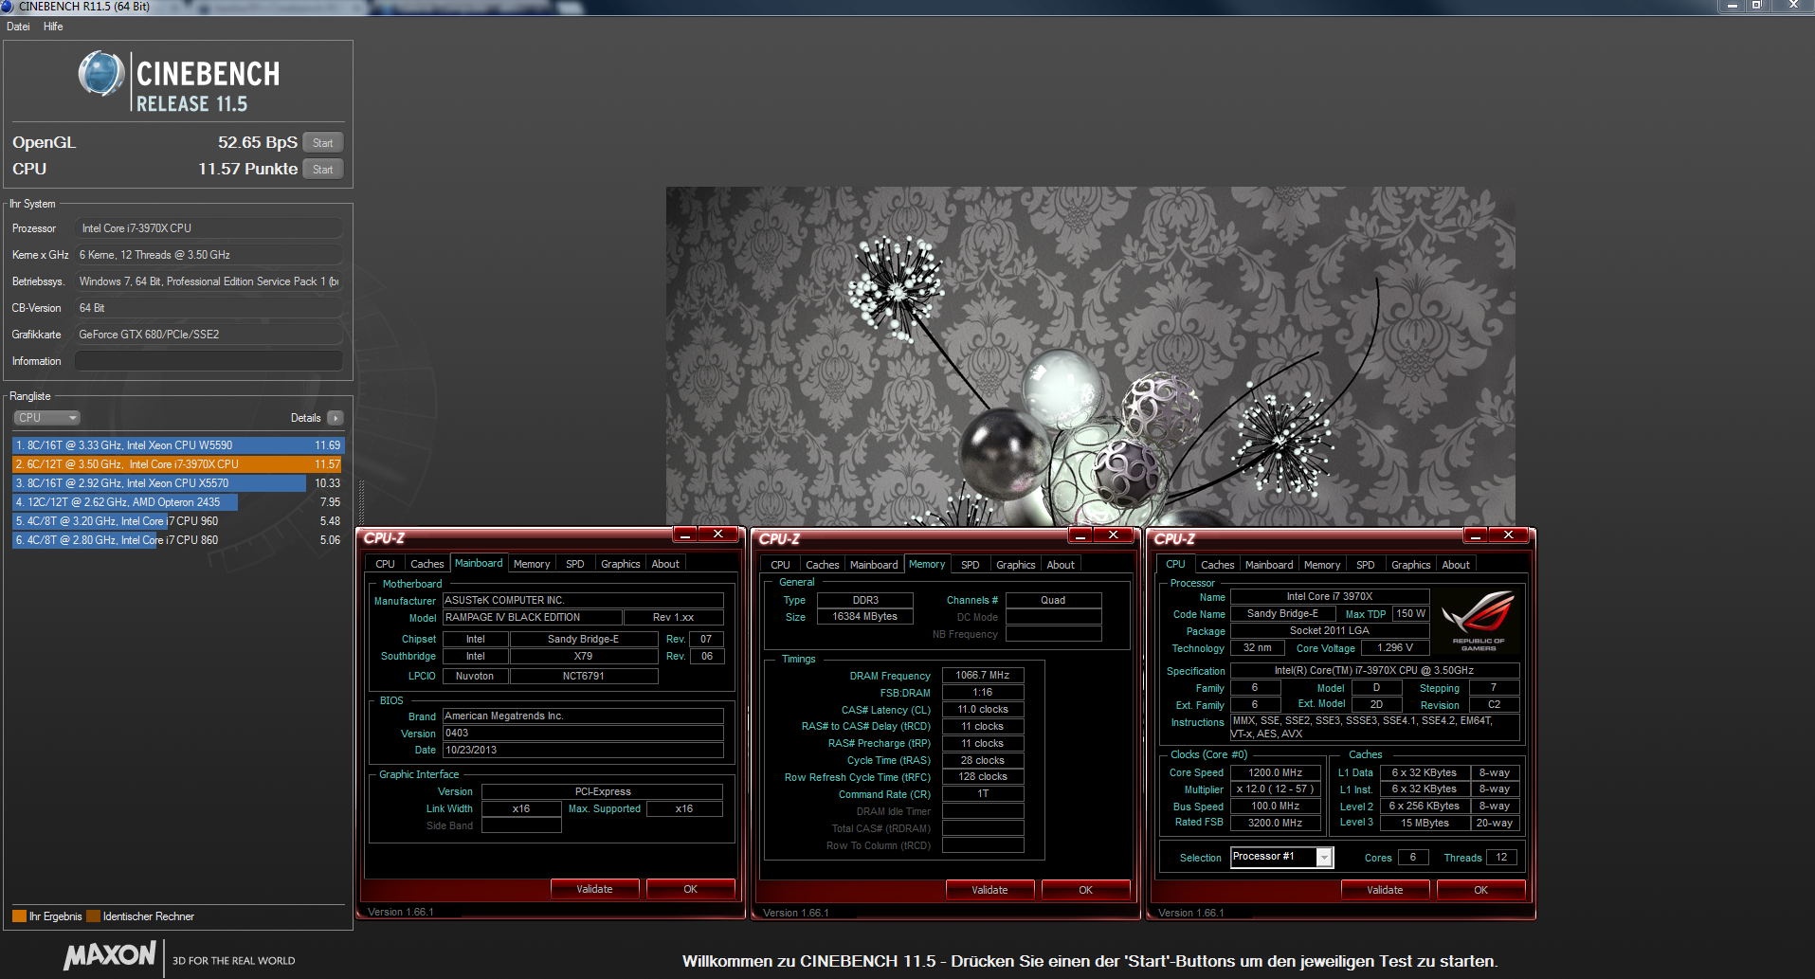Open Graphics tab in Memory CPU-Z window
The width and height of the screenshot is (1815, 979).
[x=1016, y=565]
